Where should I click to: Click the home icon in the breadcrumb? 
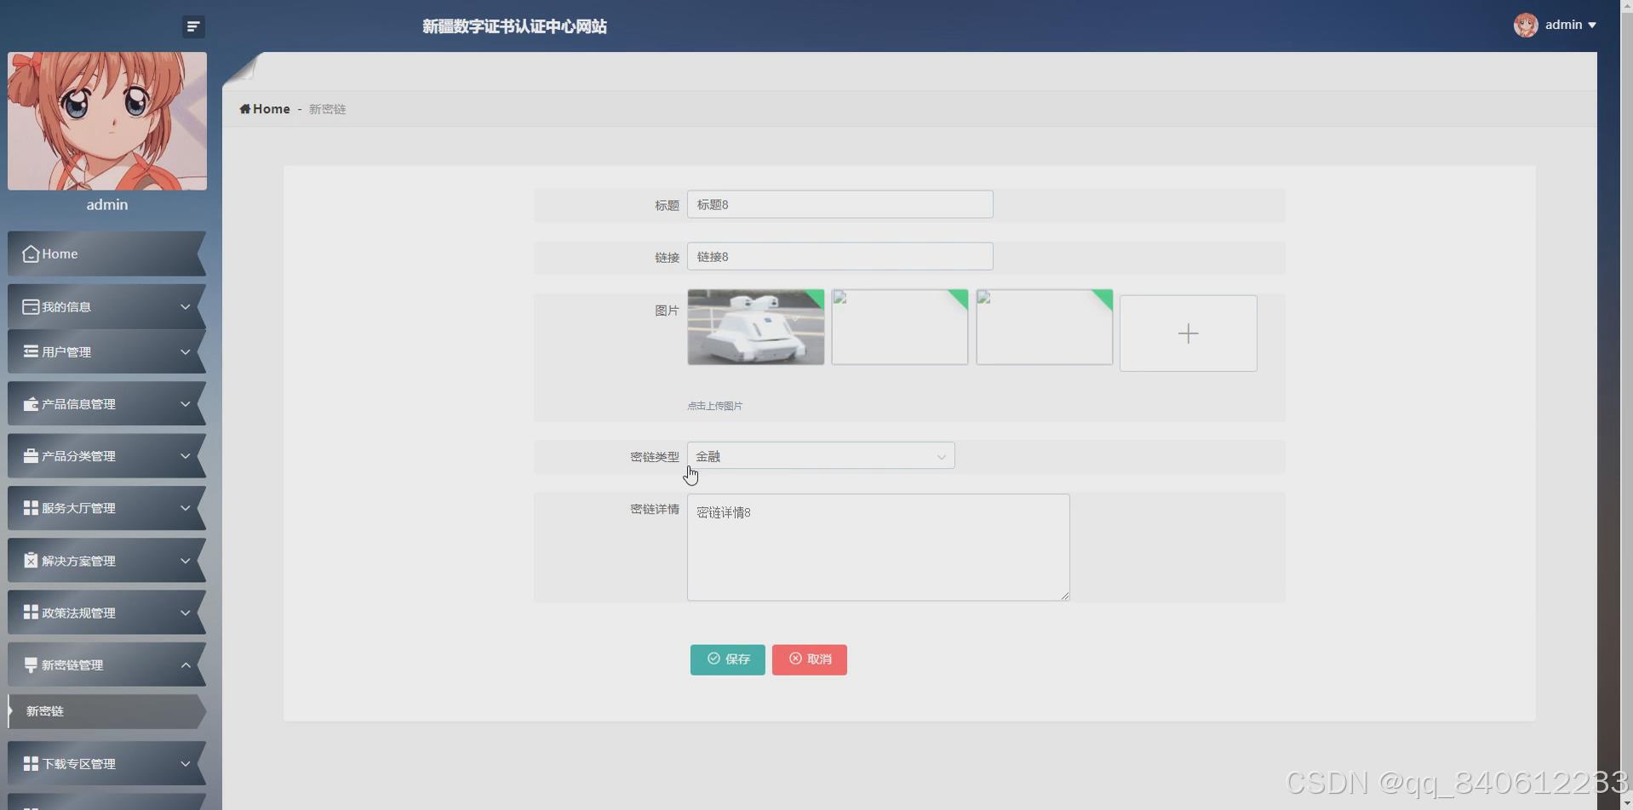pyautogui.click(x=247, y=109)
